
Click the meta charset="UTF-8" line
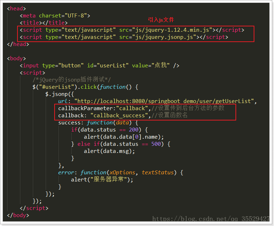[55, 16]
